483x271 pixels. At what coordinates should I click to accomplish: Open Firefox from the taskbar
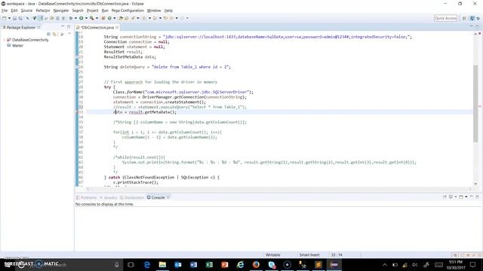[256, 264]
